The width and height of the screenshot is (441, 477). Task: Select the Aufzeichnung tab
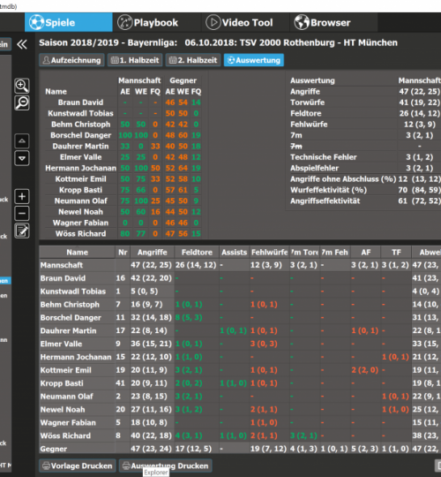click(71, 60)
